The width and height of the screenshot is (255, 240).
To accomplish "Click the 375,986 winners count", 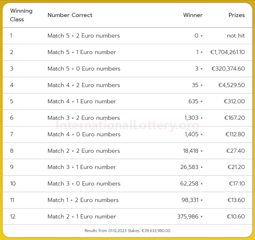I will (188, 216).
